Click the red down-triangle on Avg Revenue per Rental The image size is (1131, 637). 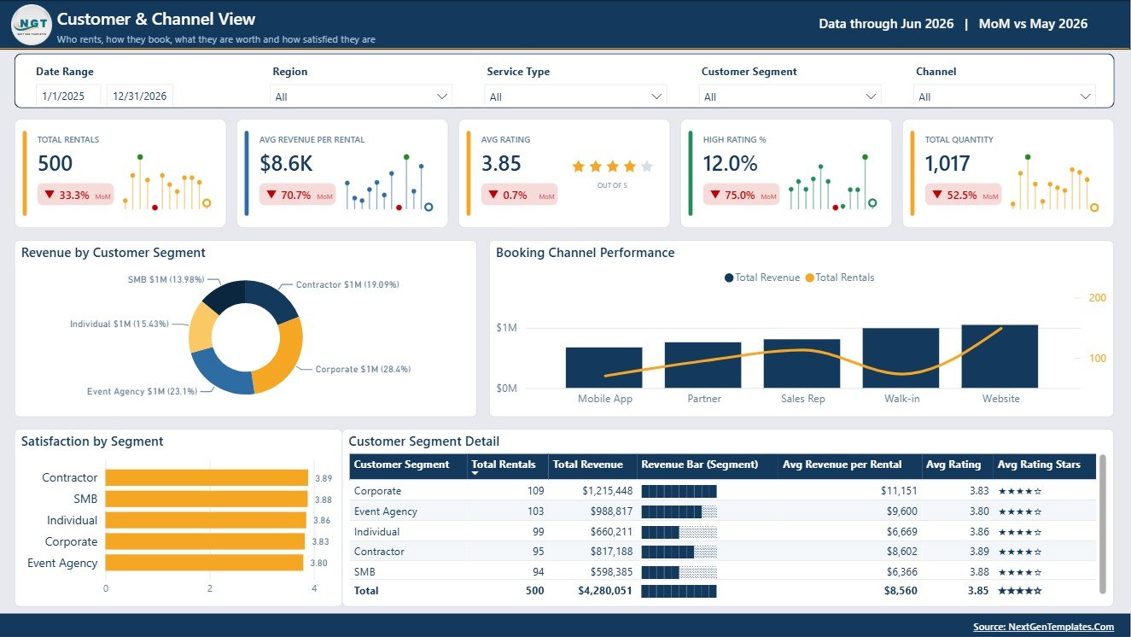[x=271, y=195]
